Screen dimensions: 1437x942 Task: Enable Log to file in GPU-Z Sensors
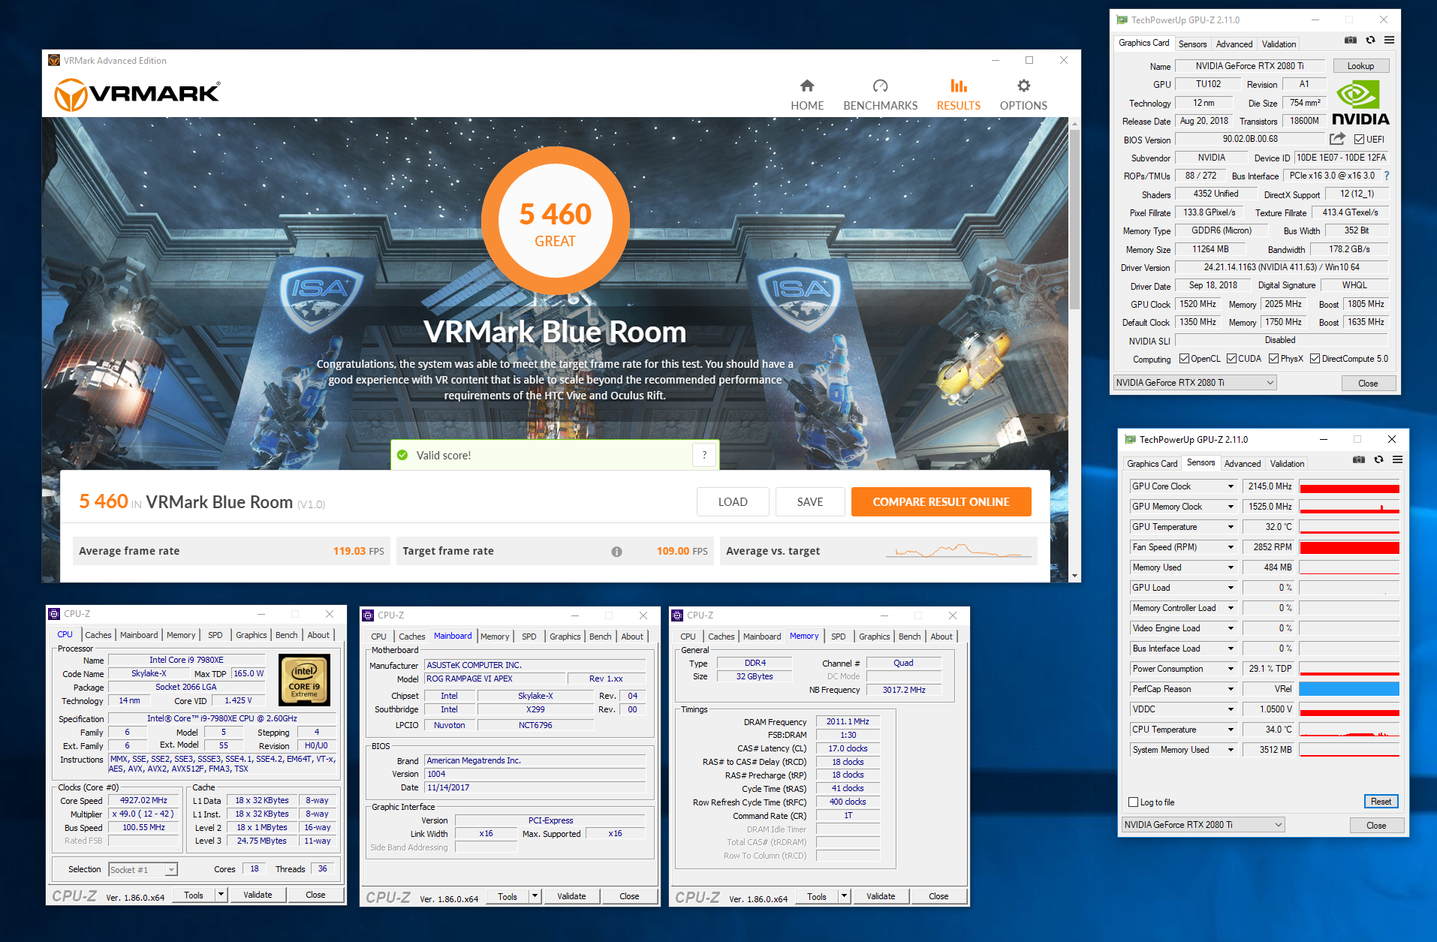tap(1134, 802)
